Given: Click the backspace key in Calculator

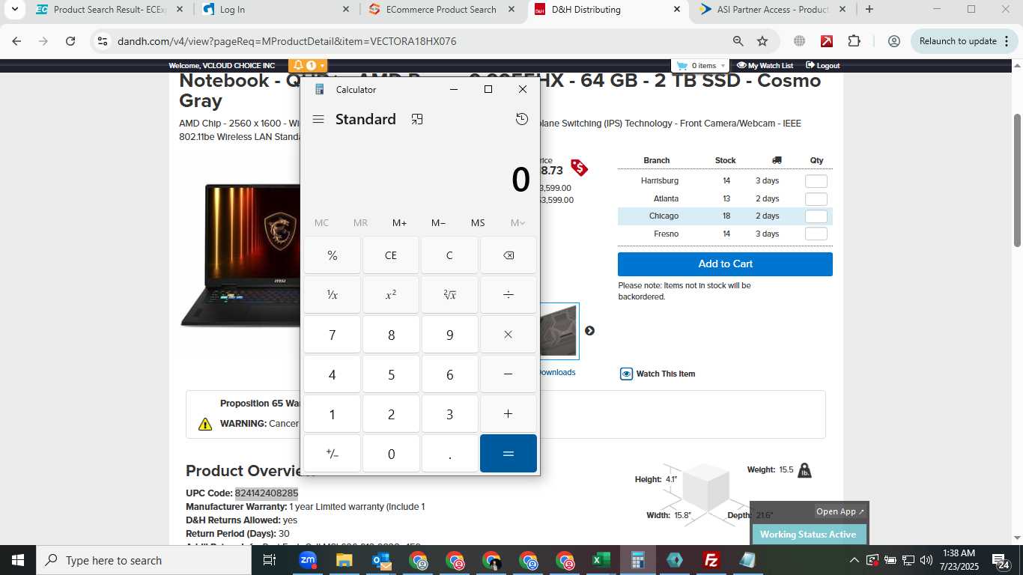Looking at the screenshot, I should (x=509, y=255).
